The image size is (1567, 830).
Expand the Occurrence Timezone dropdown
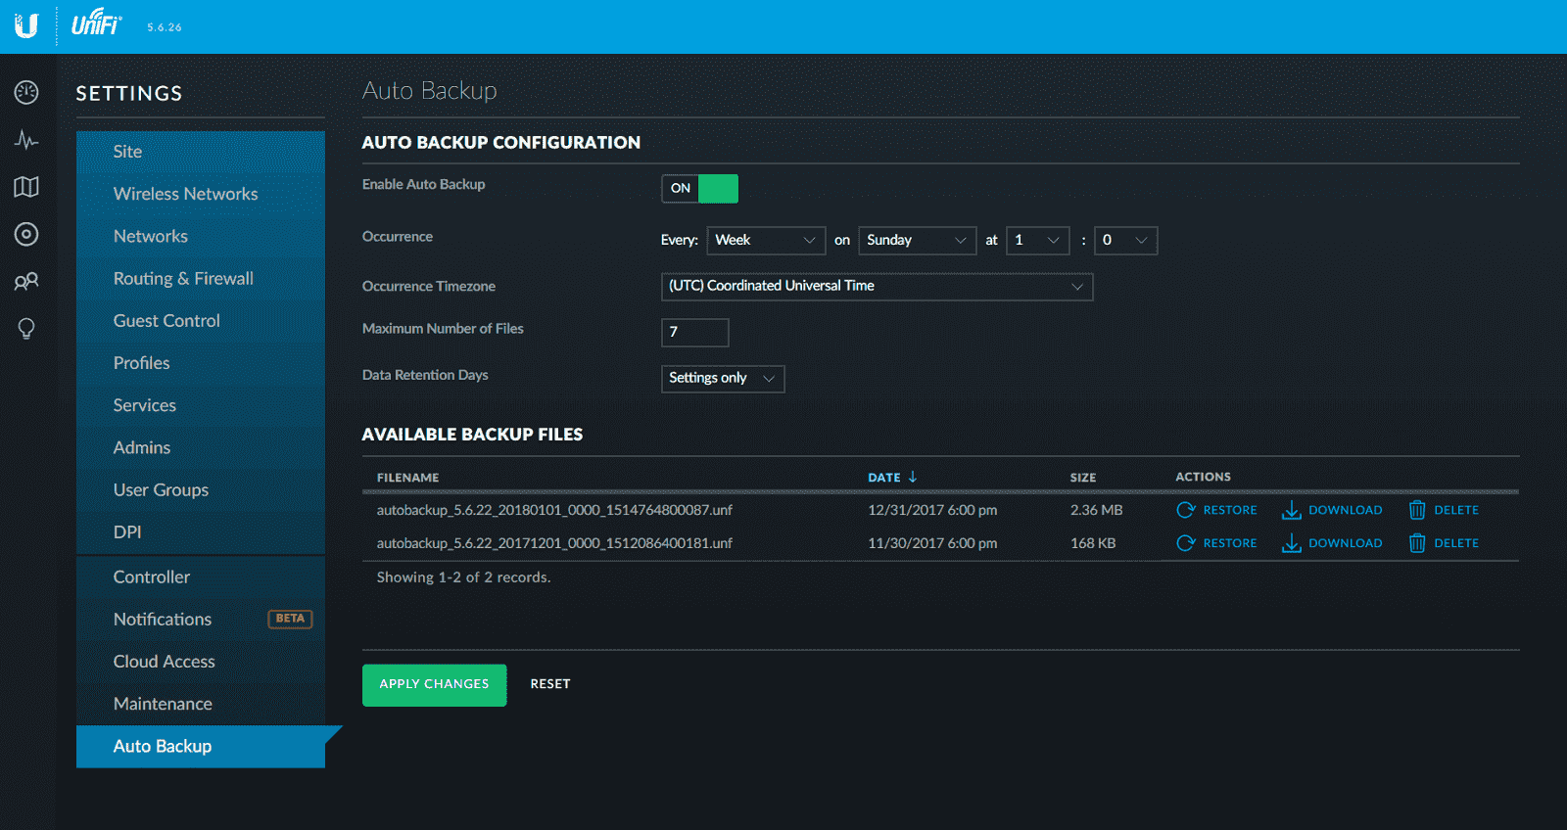click(x=877, y=286)
